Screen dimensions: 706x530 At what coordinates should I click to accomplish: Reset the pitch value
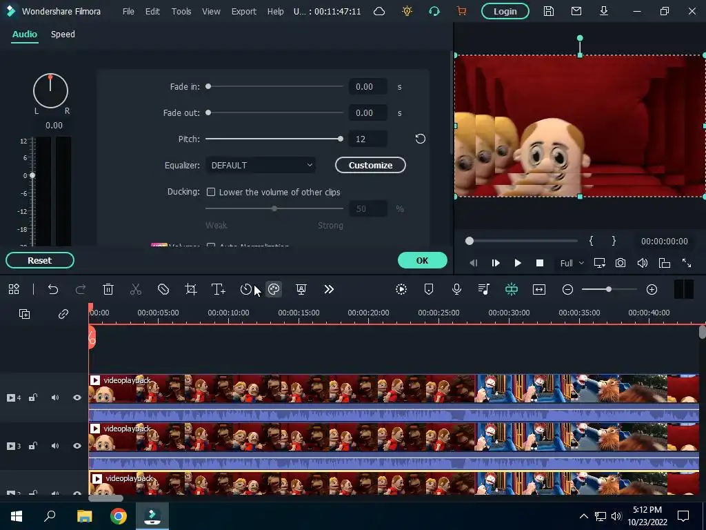point(420,139)
